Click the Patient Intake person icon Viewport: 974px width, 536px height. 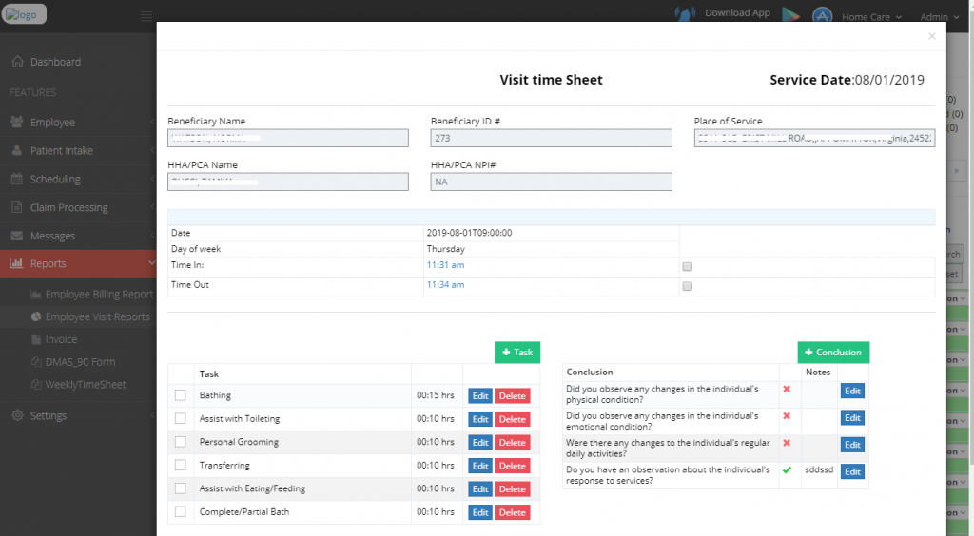(17, 150)
